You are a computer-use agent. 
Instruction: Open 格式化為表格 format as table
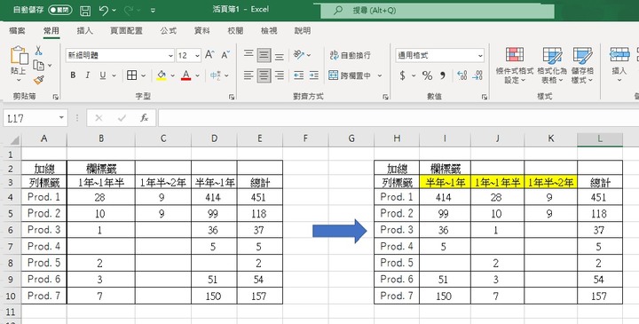click(552, 65)
